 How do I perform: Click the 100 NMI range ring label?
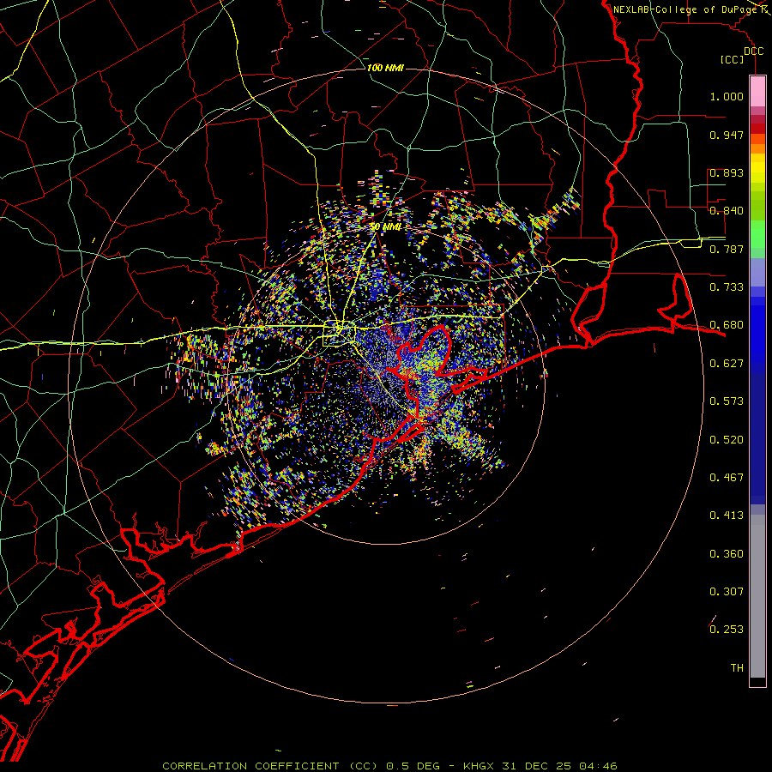[x=385, y=68]
